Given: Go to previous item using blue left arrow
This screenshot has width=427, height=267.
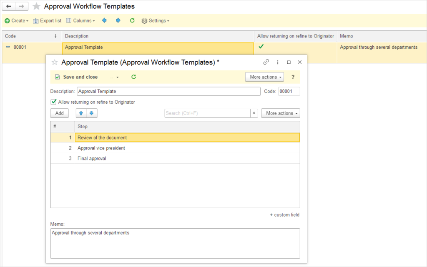Looking at the screenshot, I should click(x=104, y=20).
